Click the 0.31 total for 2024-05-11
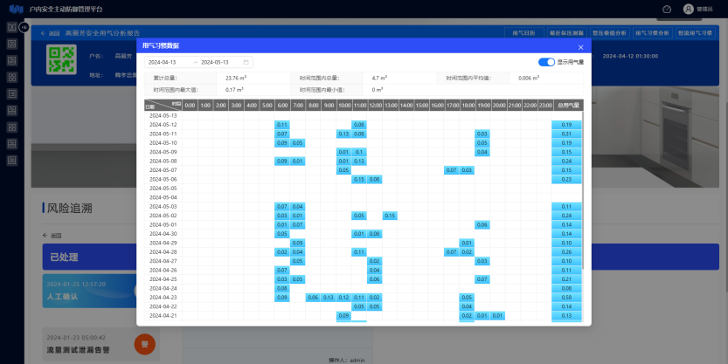Image resolution: width=728 pixels, height=364 pixels. point(566,134)
